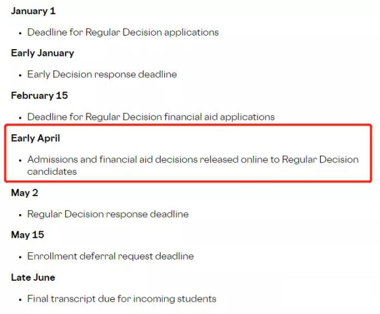Image resolution: width=380 pixels, height=314 pixels.
Task: Select Deadline for Regular Decision applications text
Action: tap(123, 33)
